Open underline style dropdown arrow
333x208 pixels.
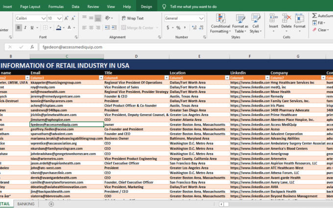pyautogui.click(x=37, y=28)
